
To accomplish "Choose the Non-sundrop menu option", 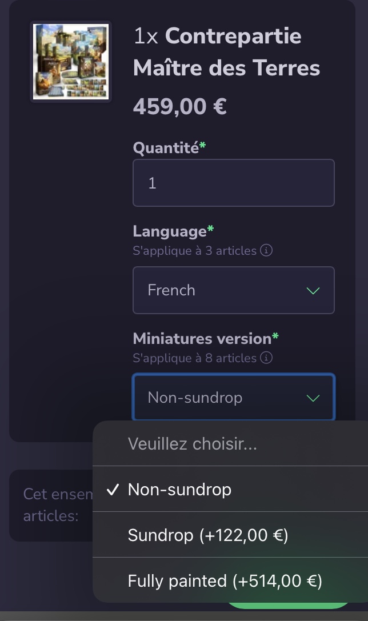I will (179, 490).
